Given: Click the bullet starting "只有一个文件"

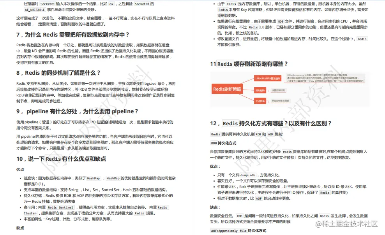Looking at the screenshot, I should click(x=249, y=175).
